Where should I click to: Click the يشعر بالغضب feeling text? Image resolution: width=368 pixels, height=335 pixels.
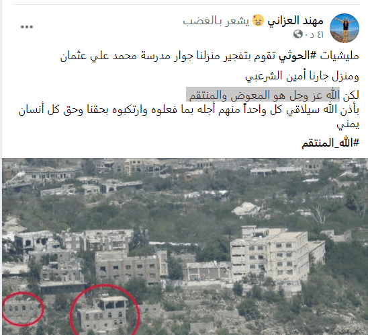point(216,21)
